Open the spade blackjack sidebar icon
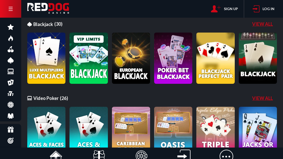 point(11,60)
